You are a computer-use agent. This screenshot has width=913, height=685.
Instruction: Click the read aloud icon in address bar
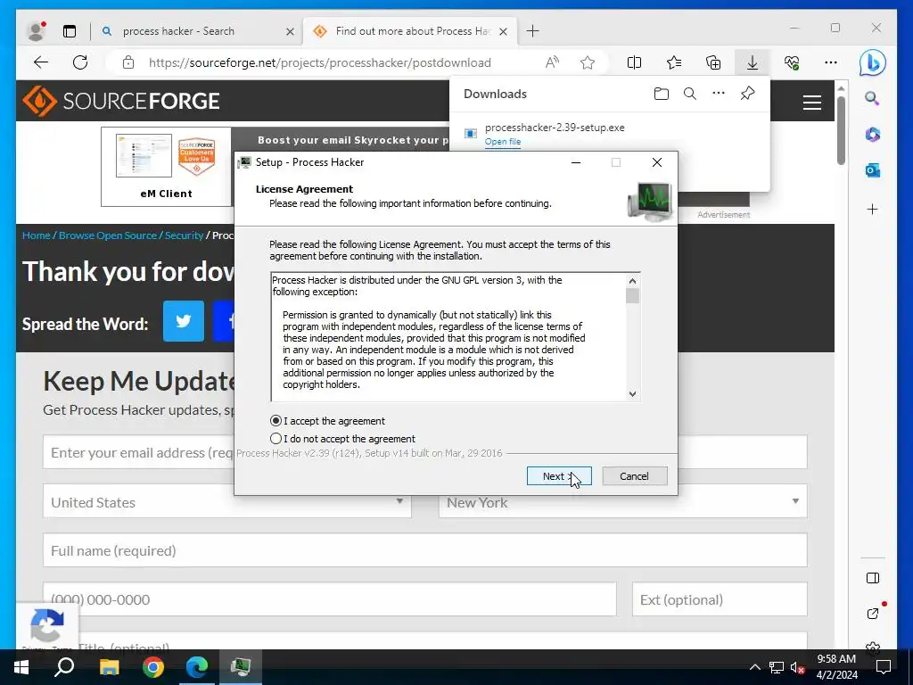click(x=552, y=62)
